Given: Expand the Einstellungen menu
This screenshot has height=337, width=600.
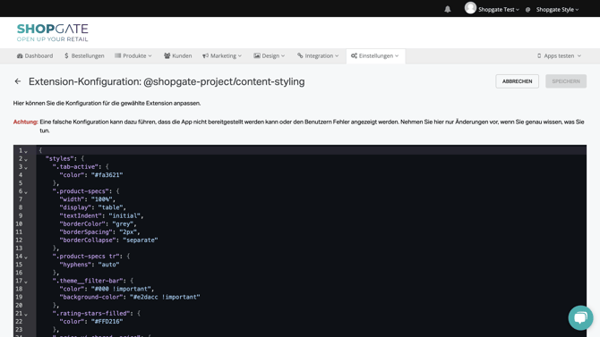Looking at the screenshot, I should [375, 55].
